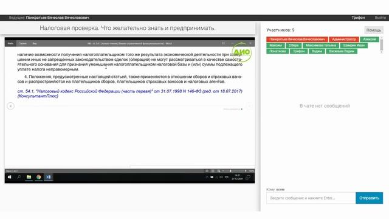Open Chrome from the taskbar
Screen dimensions: 389x219
pyautogui.click(x=39, y=177)
